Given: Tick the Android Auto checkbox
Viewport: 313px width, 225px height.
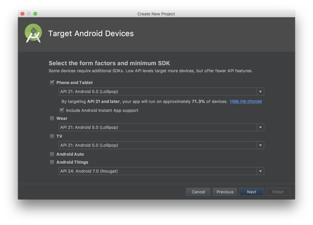Looking at the screenshot, I should click(x=52, y=154).
